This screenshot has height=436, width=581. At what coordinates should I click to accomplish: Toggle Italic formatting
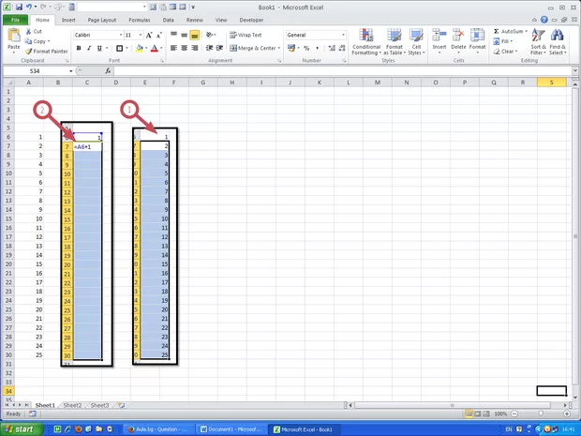[x=90, y=48]
